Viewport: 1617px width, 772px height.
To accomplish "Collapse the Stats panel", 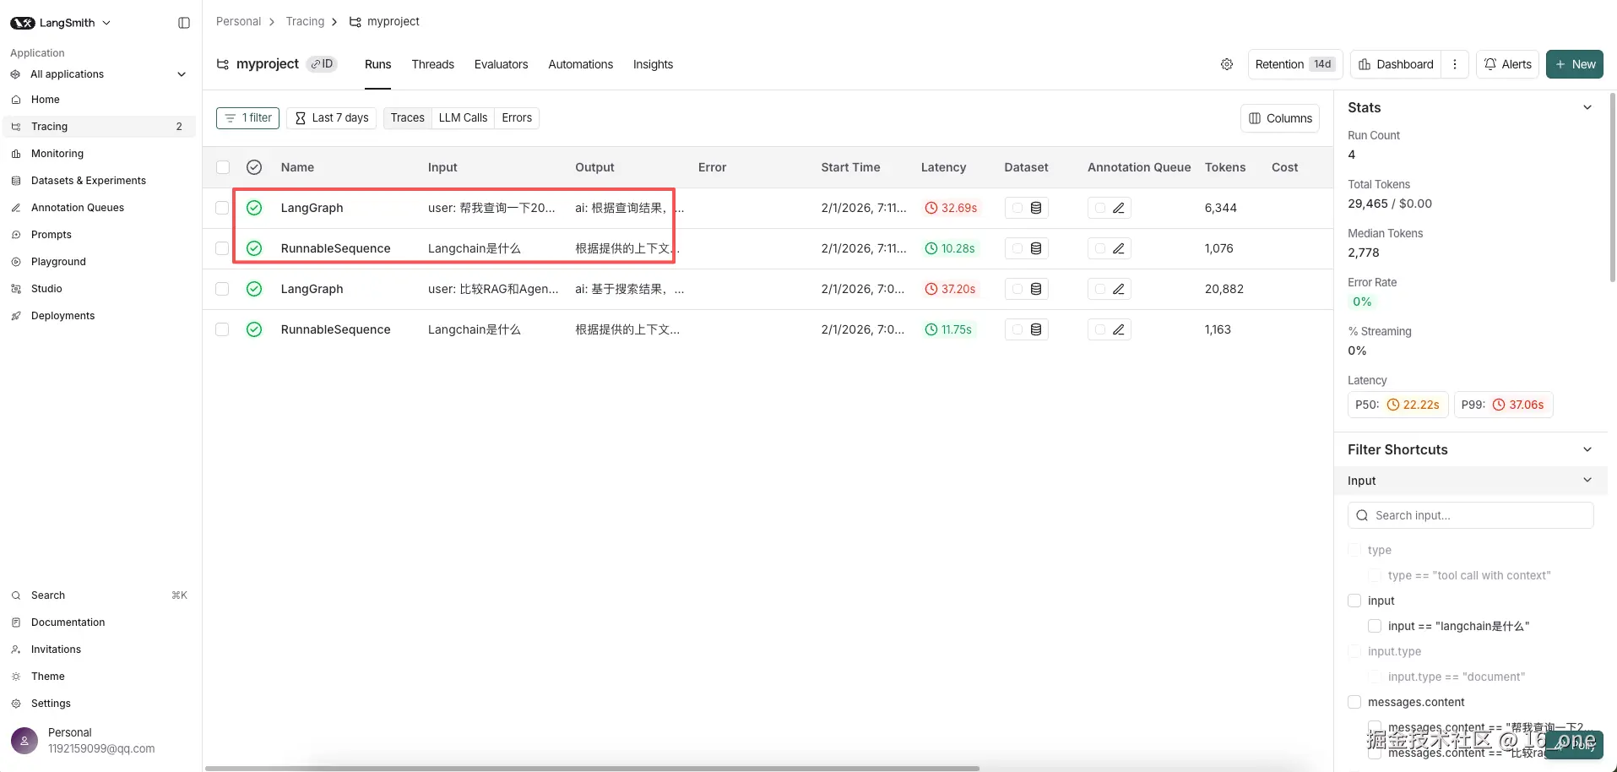I will click(x=1587, y=107).
